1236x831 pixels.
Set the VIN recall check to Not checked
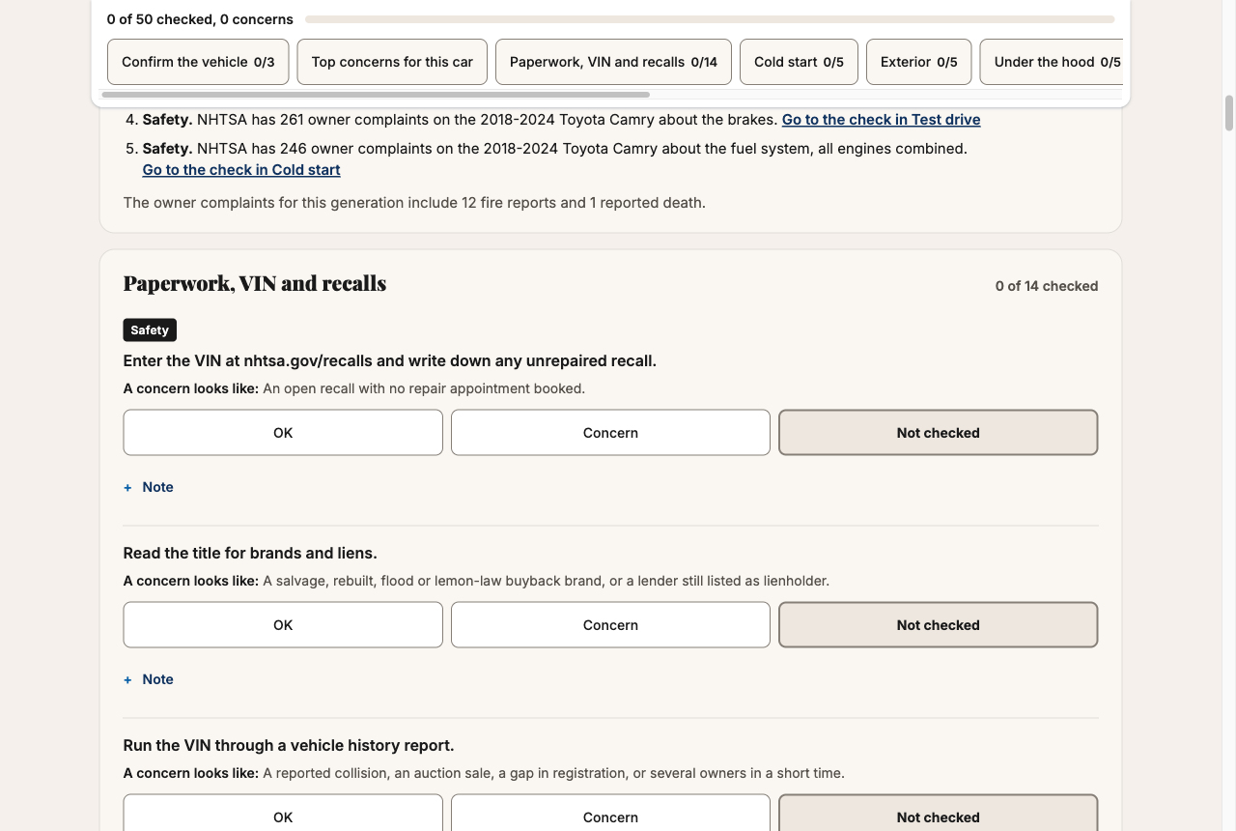tap(938, 433)
